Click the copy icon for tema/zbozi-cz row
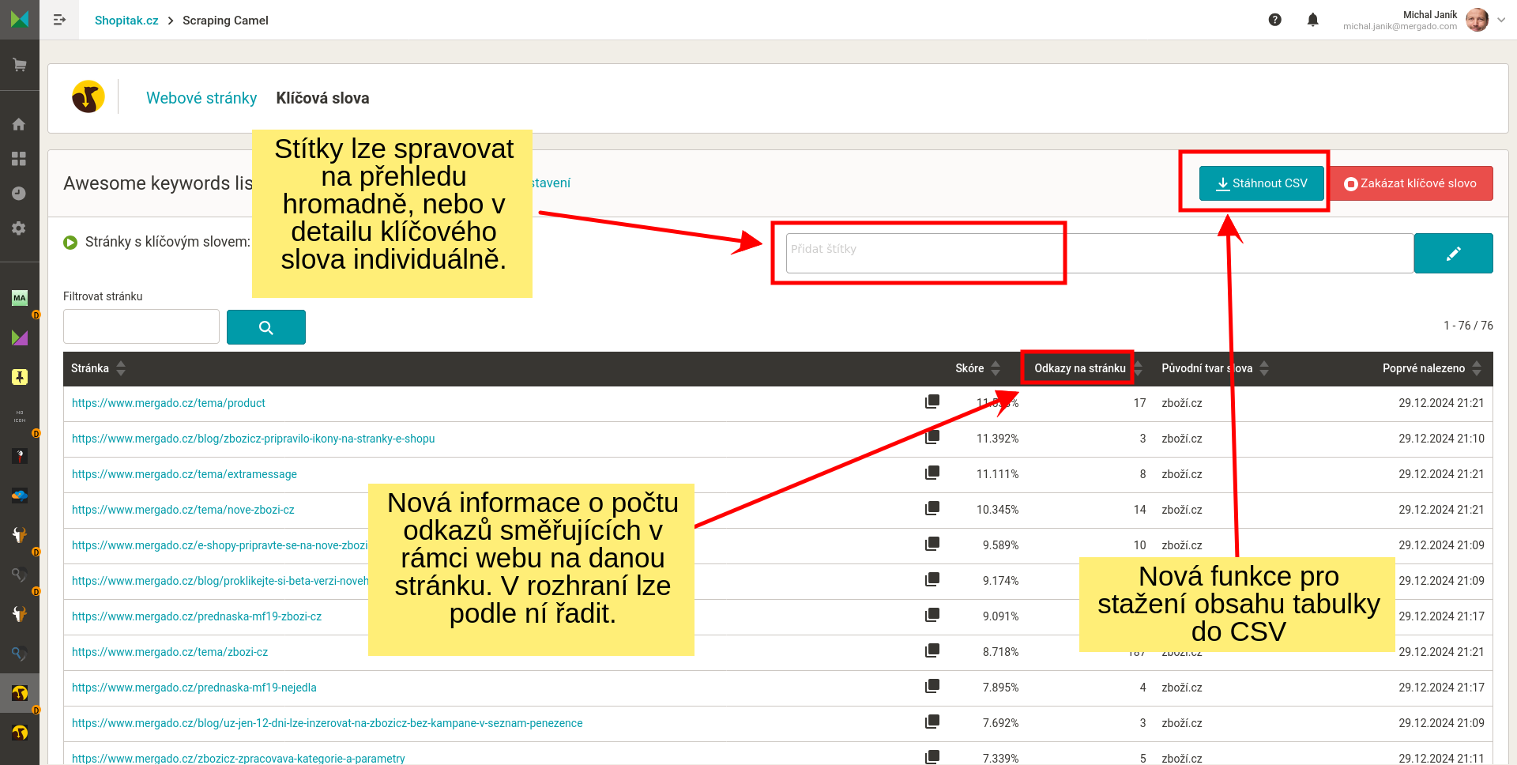Viewport: 1517px width, 765px height. coord(932,650)
